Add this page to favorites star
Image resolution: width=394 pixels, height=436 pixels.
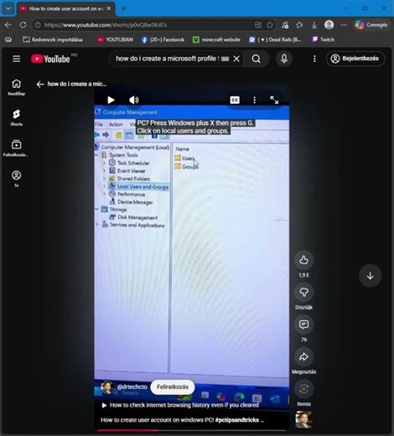click(x=270, y=25)
